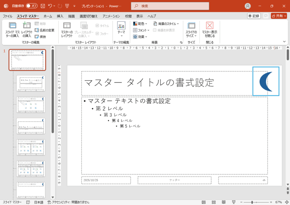The width and height of the screenshot is (290, 205).
Task: Uncheck the タイトル checkbox
Action: pos(97,26)
